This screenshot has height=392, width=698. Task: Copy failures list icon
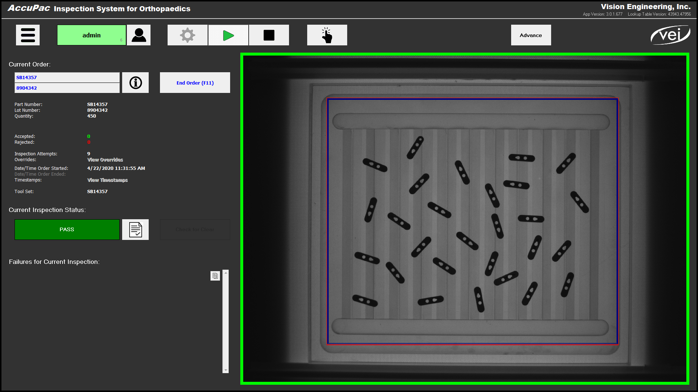point(215,276)
